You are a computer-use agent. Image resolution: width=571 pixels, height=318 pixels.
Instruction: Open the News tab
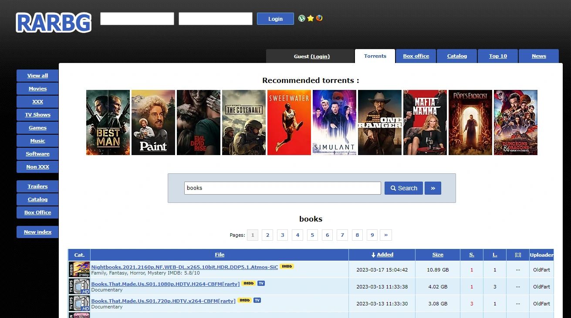539,56
